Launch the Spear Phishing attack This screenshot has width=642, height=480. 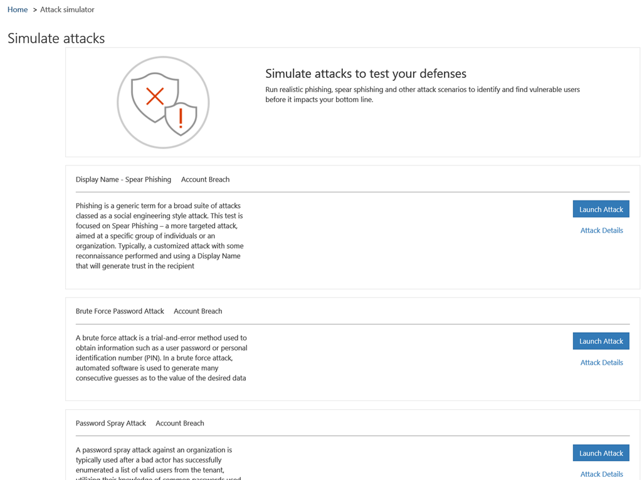coord(601,209)
